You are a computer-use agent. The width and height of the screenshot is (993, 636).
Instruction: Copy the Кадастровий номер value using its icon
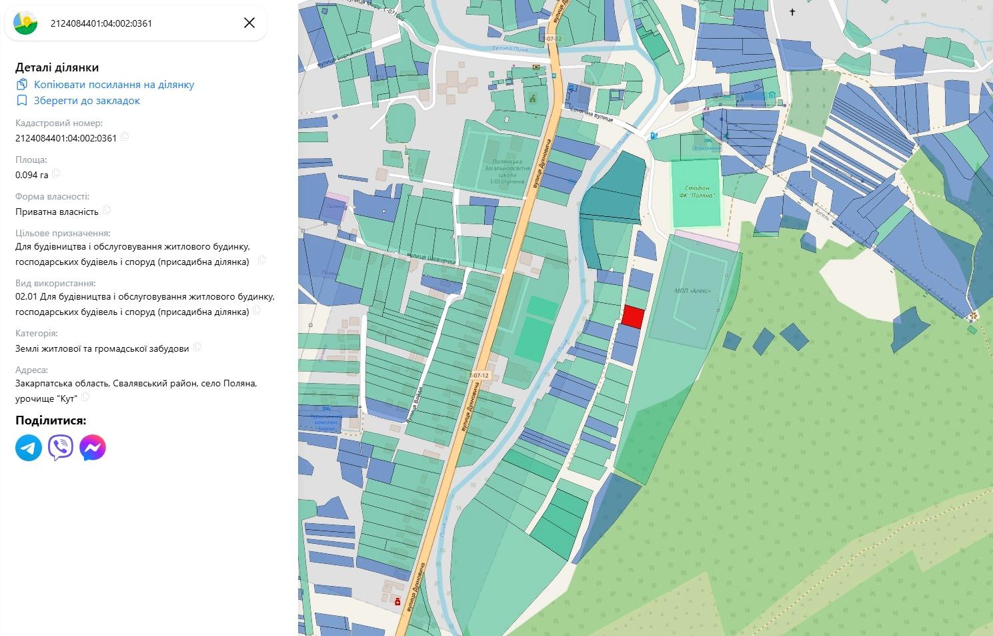125,137
